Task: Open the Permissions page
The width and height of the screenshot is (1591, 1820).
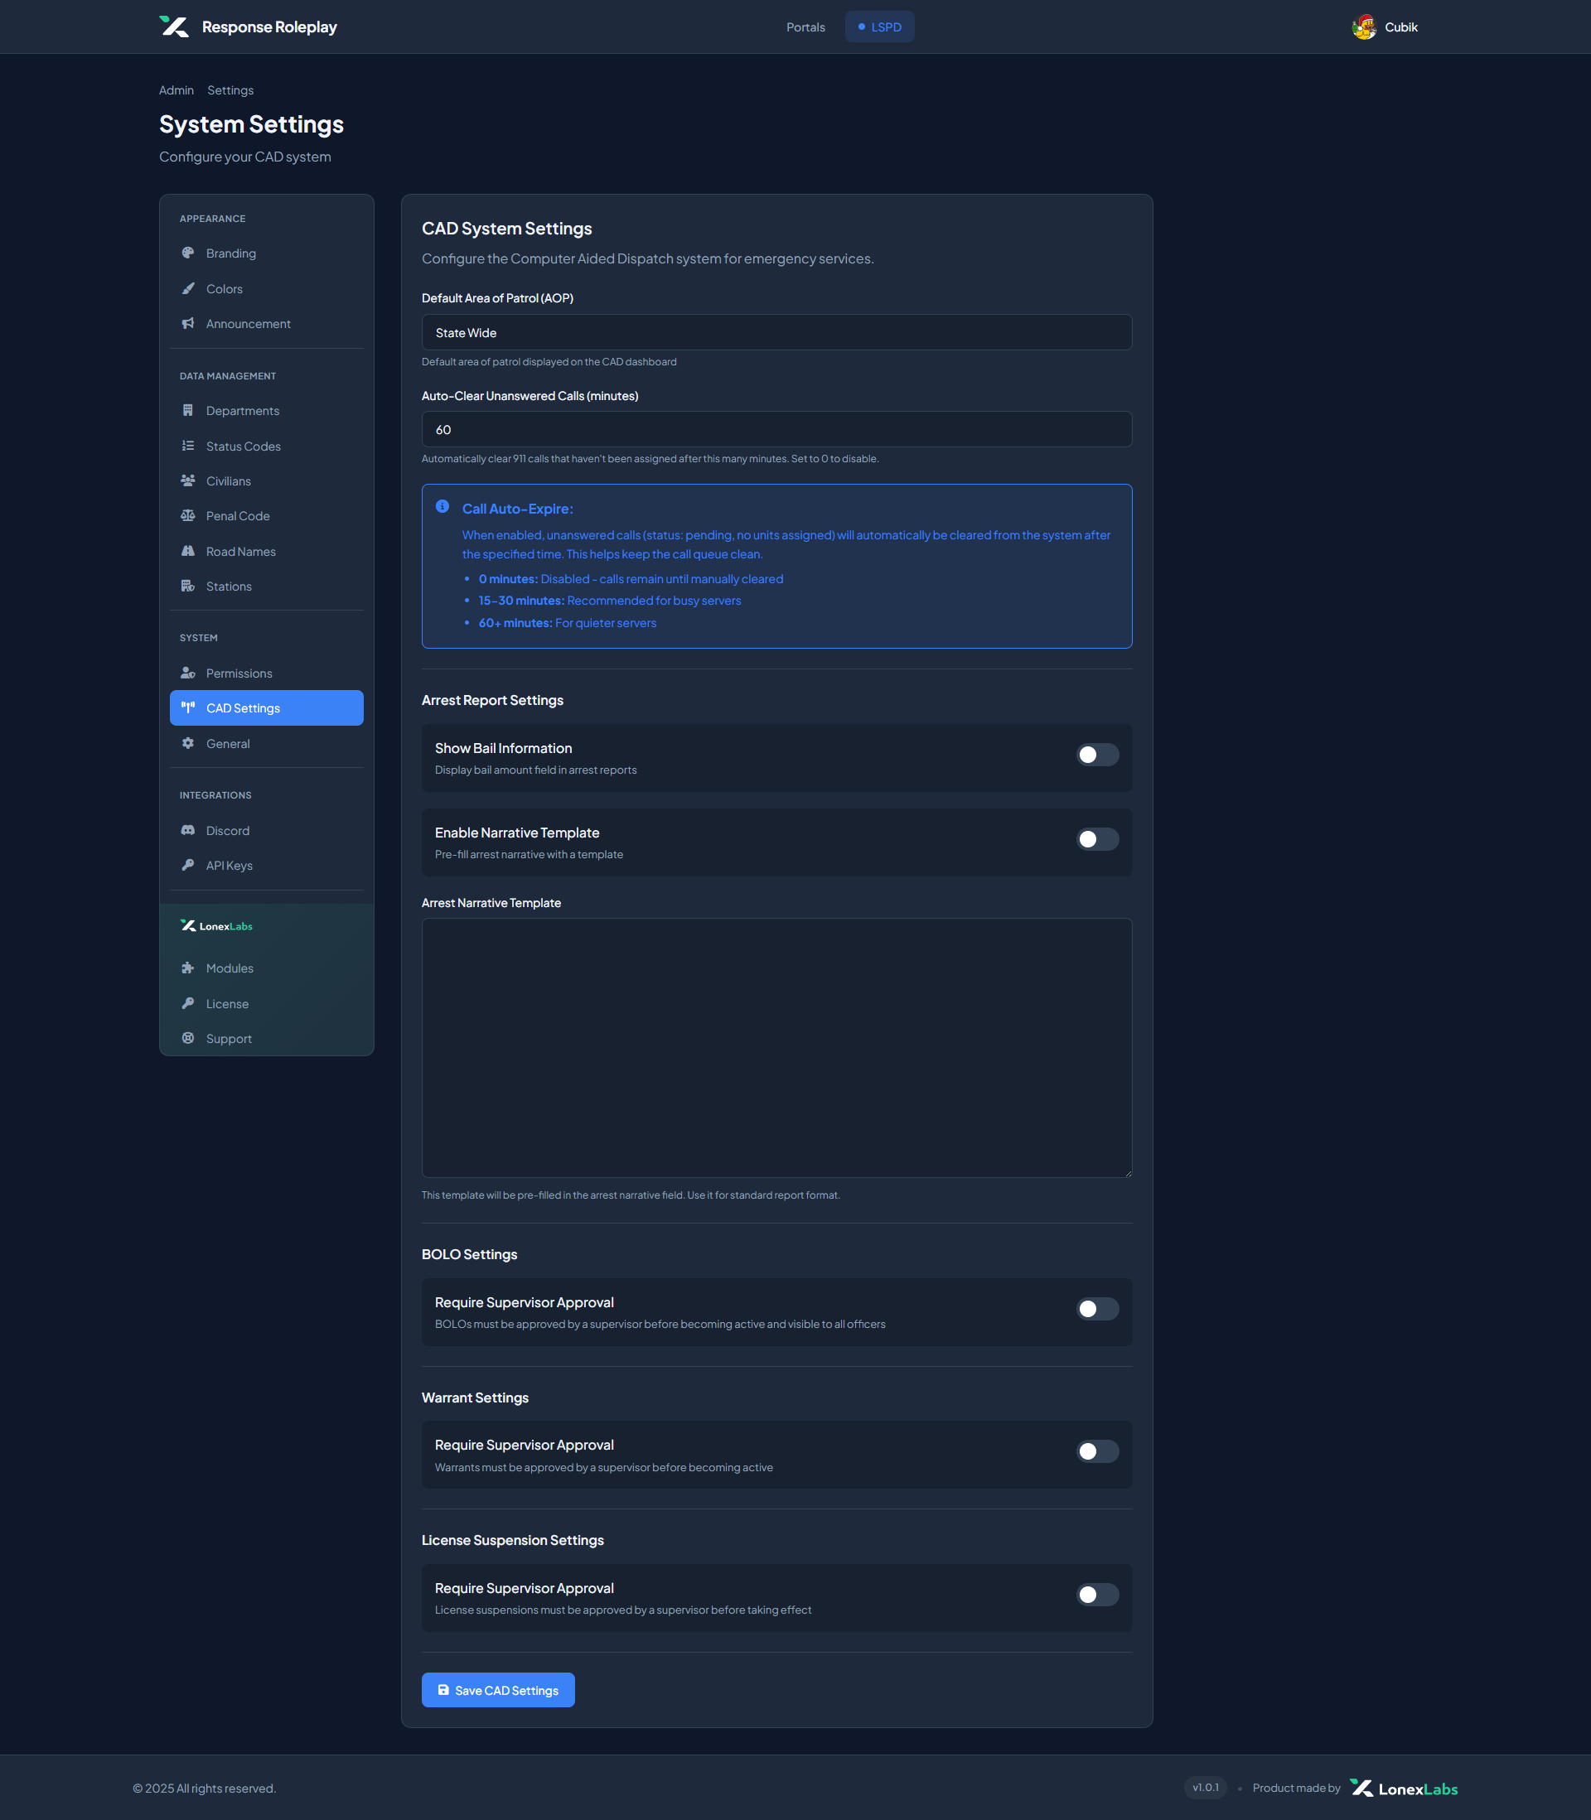Action: click(x=266, y=673)
